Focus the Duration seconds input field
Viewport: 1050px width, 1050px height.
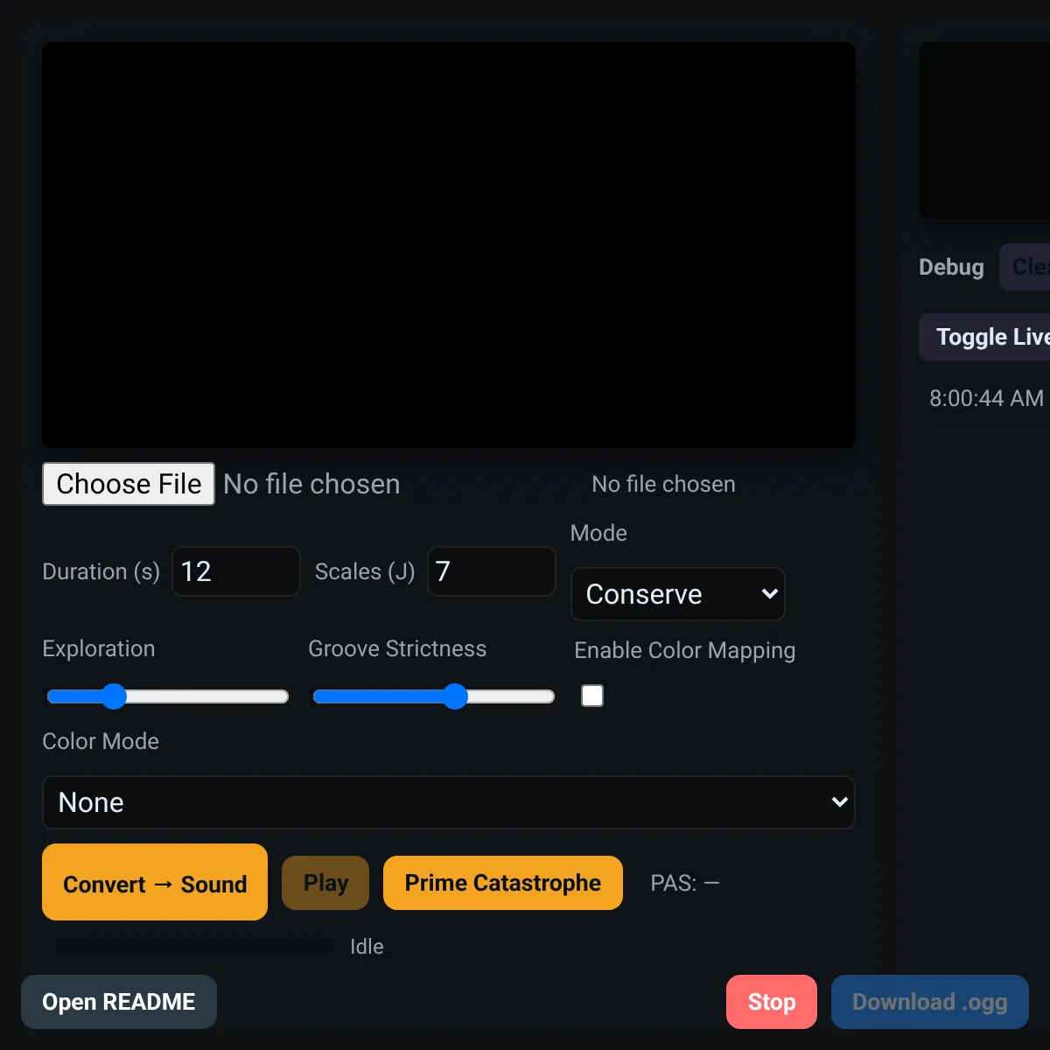(x=236, y=571)
